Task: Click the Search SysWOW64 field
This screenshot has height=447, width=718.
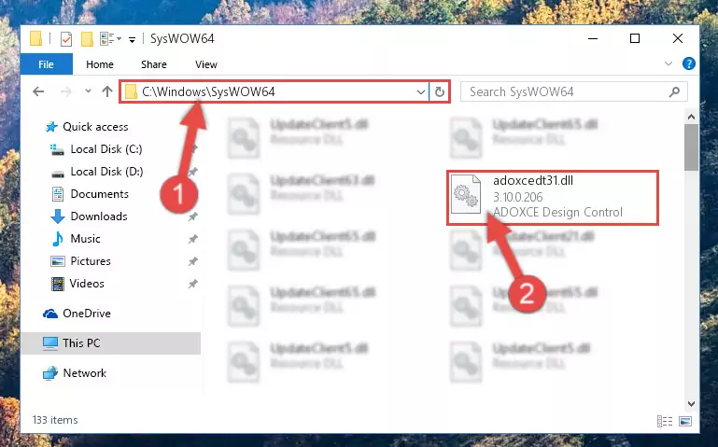Action: tap(574, 91)
